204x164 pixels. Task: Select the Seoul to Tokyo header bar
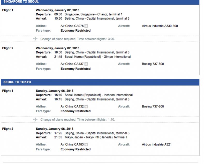[x=100, y=82]
